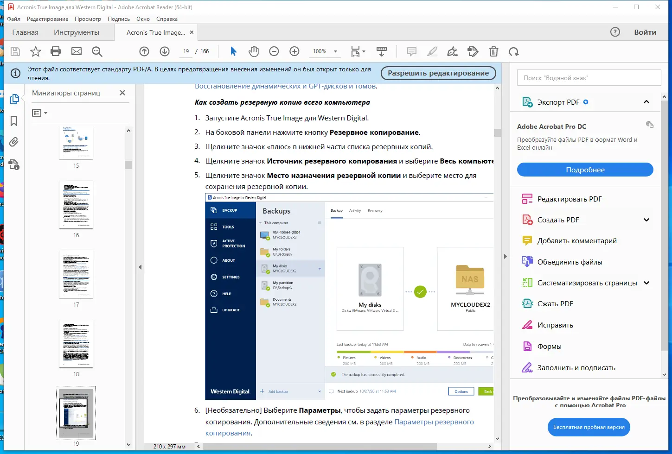Screen dimensions: 672x454
Task: Open the Исправить redact tool
Action: [x=547, y=325]
